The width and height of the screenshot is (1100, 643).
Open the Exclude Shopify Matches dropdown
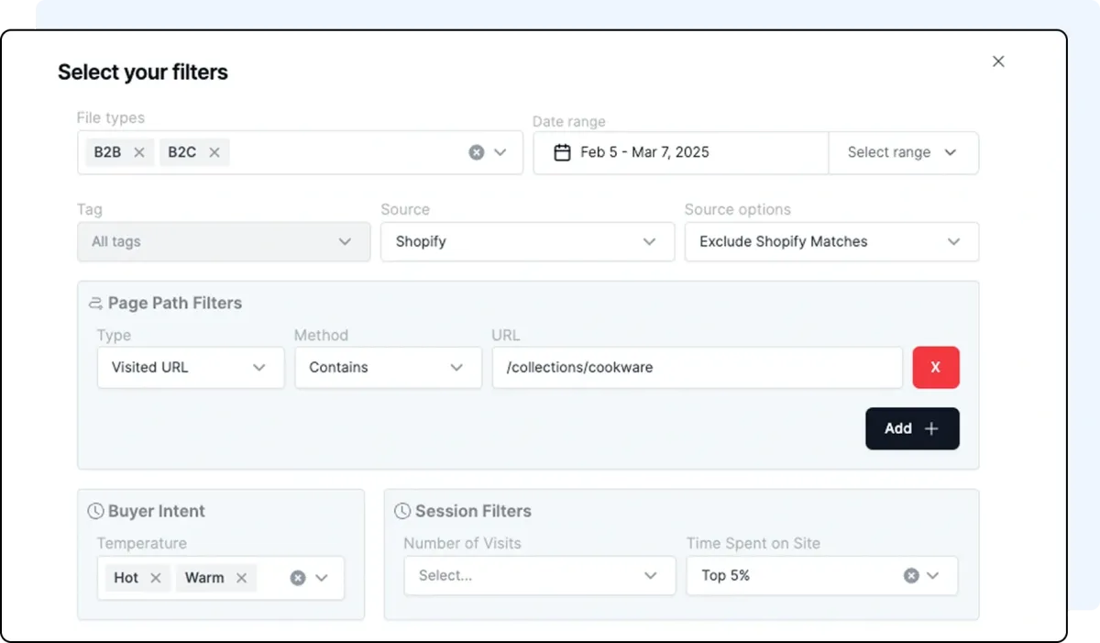(830, 242)
